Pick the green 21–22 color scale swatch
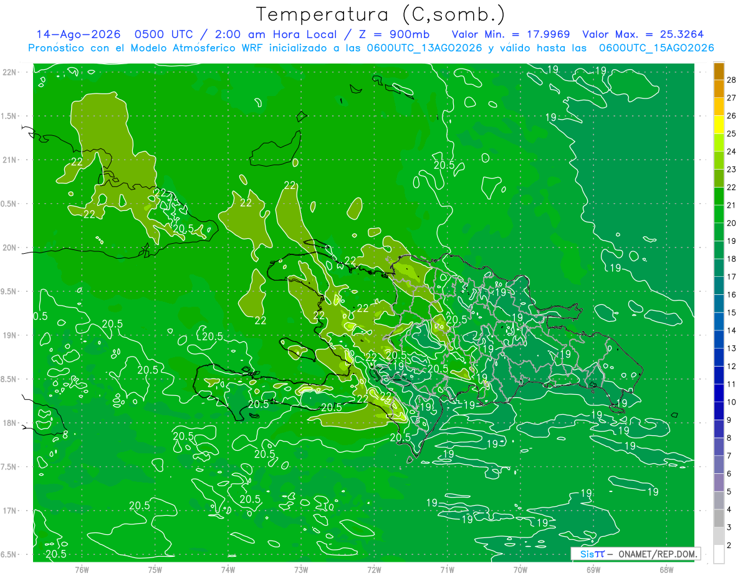 coord(719,196)
